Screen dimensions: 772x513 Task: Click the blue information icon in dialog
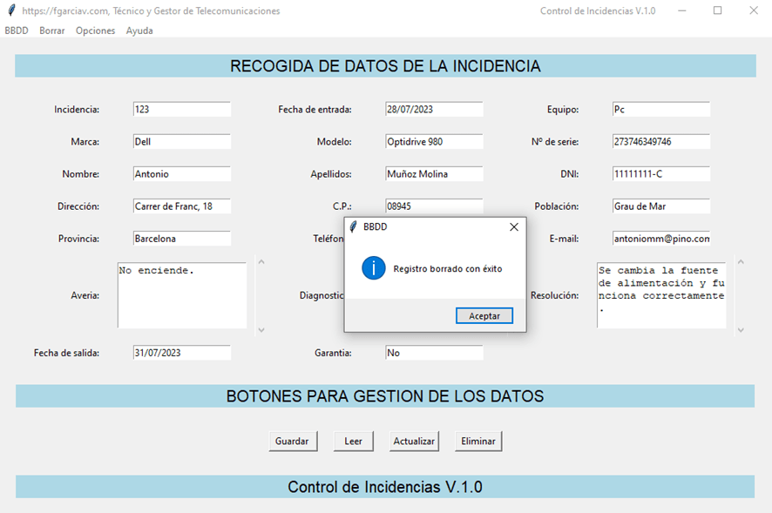click(374, 268)
